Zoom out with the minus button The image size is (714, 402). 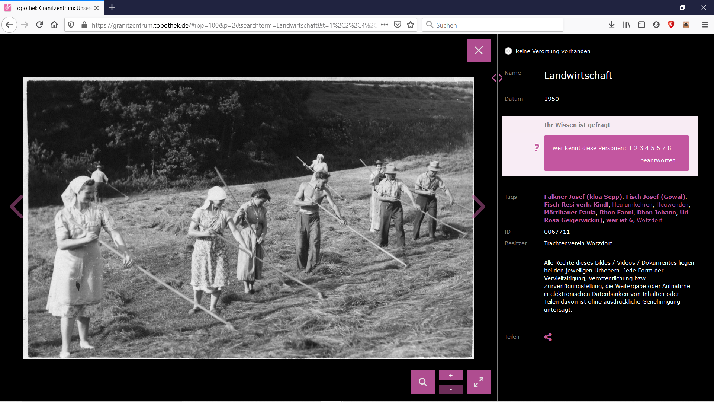coord(451,389)
